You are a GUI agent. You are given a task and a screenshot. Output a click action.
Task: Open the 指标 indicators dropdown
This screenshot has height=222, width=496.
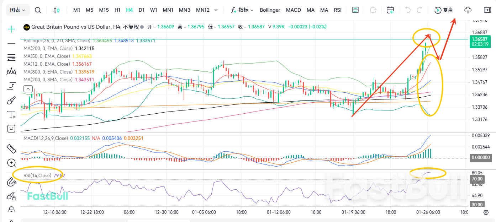[x=244, y=10]
